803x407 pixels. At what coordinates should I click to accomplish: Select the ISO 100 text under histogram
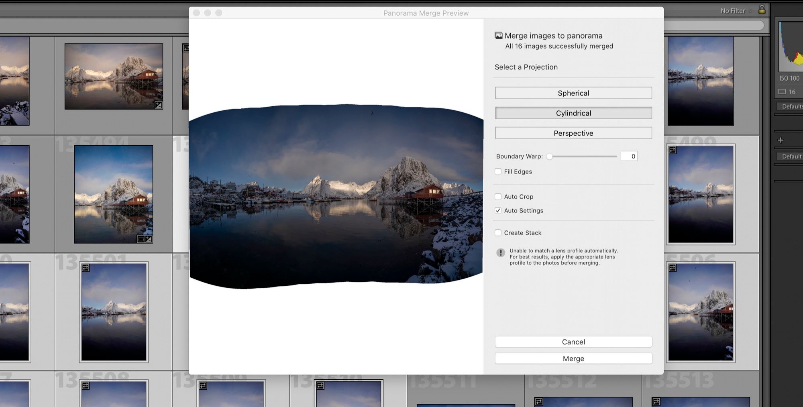(789, 78)
